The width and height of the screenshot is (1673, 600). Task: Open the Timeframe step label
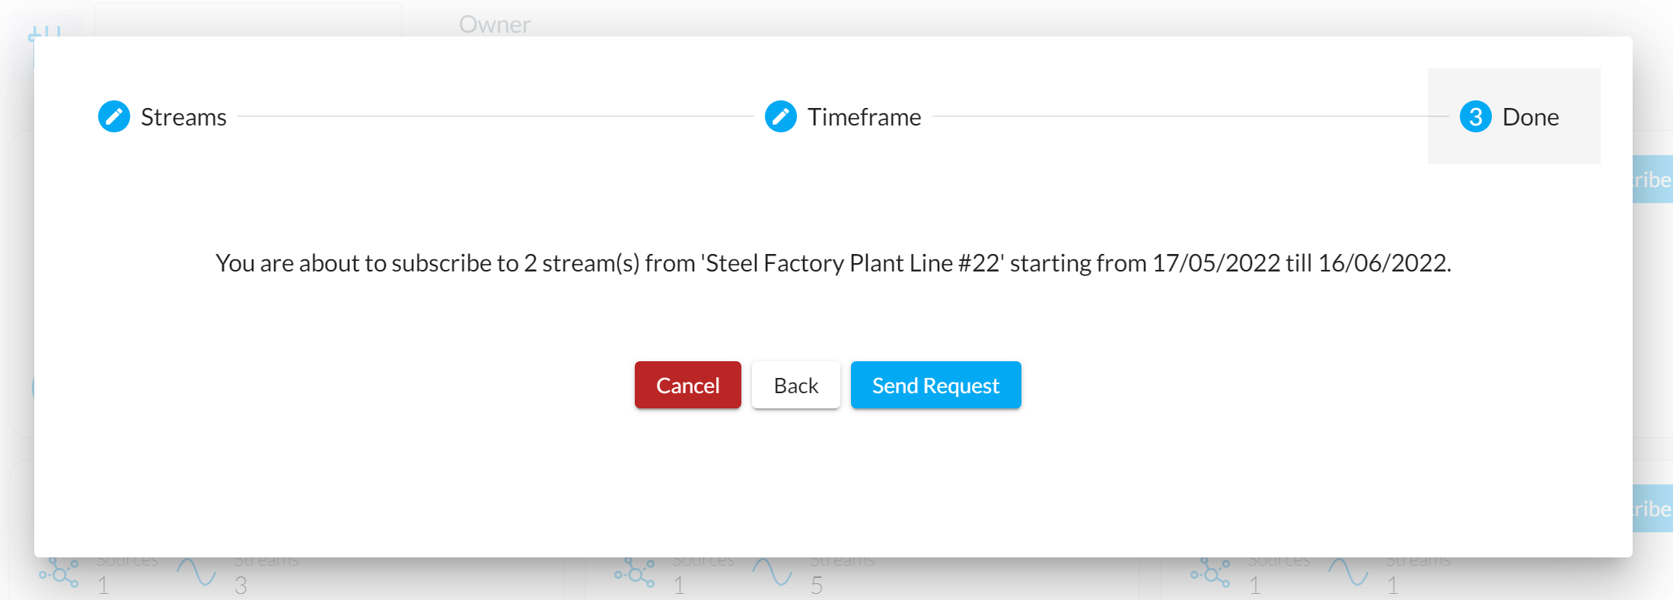[865, 117]
